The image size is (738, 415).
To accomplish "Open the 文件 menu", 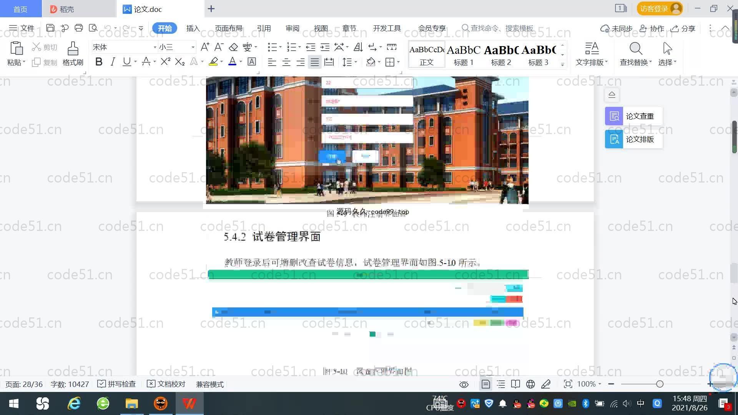I will tap(22, 28).
